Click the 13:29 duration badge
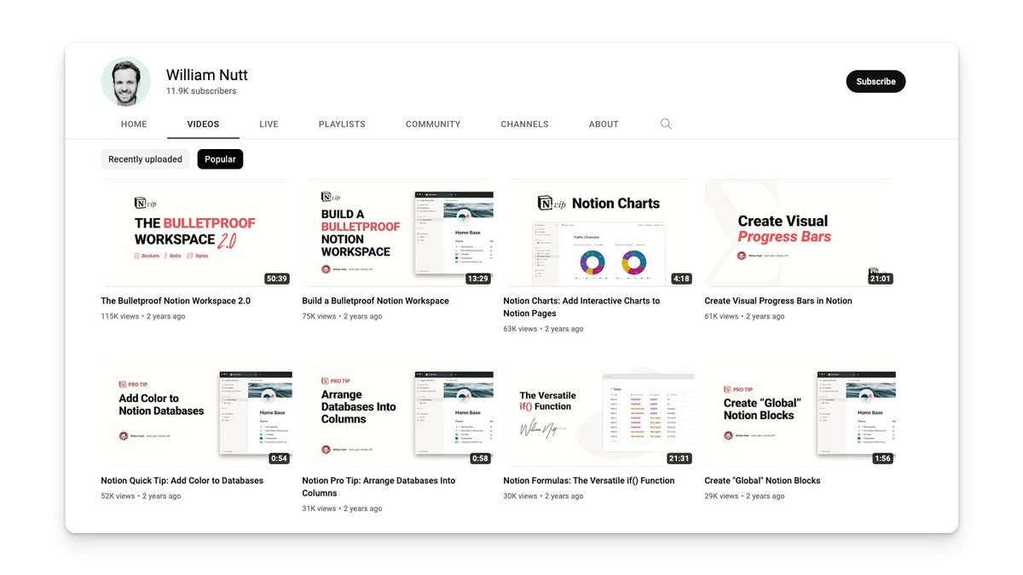The image size is (1023, 575). click(478, 279)
